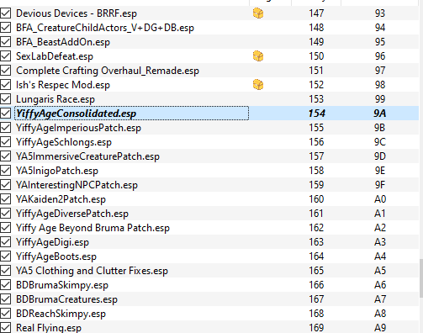
Task: Toggle Complete Crafting Overhaul_Remade.esp checkbox
Action: (x=5, y=71)
